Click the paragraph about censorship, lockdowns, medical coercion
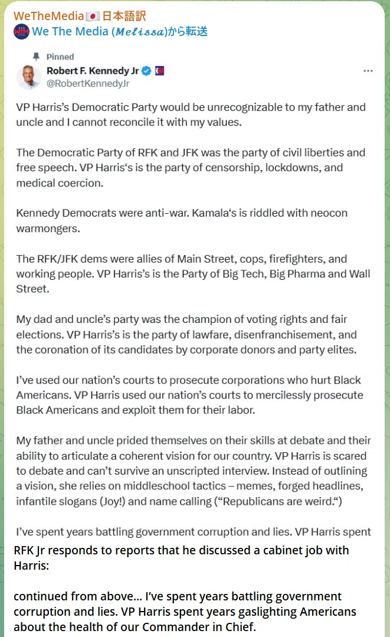Viewport: 390px width, 637px height. pyautogui.click(x=191, y=168)
